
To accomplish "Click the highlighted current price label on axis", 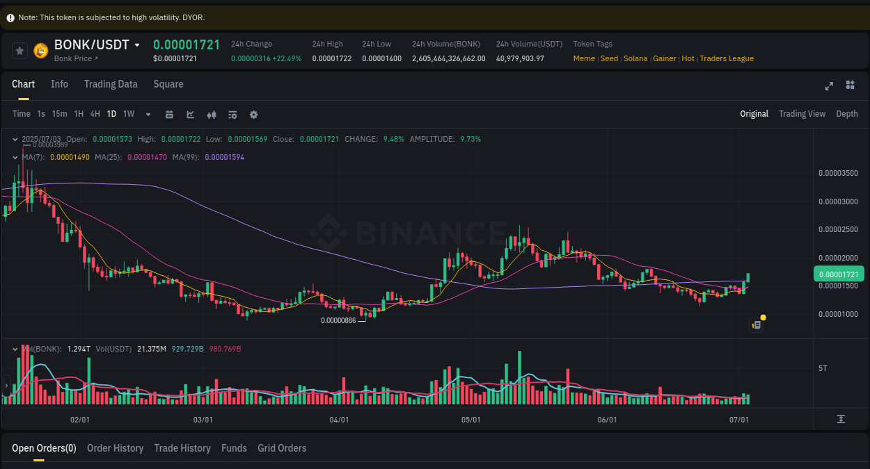I will 839,274.
